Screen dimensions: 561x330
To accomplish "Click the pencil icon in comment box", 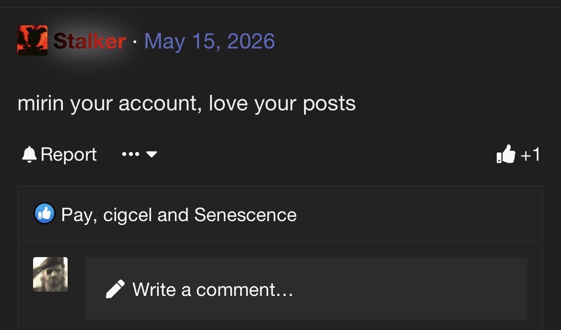I will (115, 289).
